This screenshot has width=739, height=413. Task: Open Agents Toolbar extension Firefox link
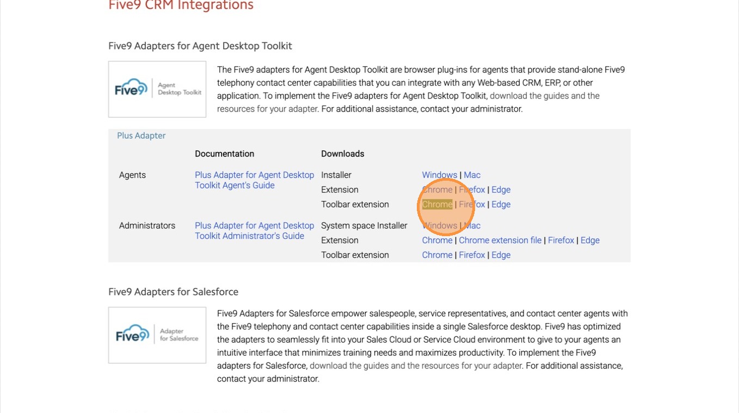click(472, 204)
